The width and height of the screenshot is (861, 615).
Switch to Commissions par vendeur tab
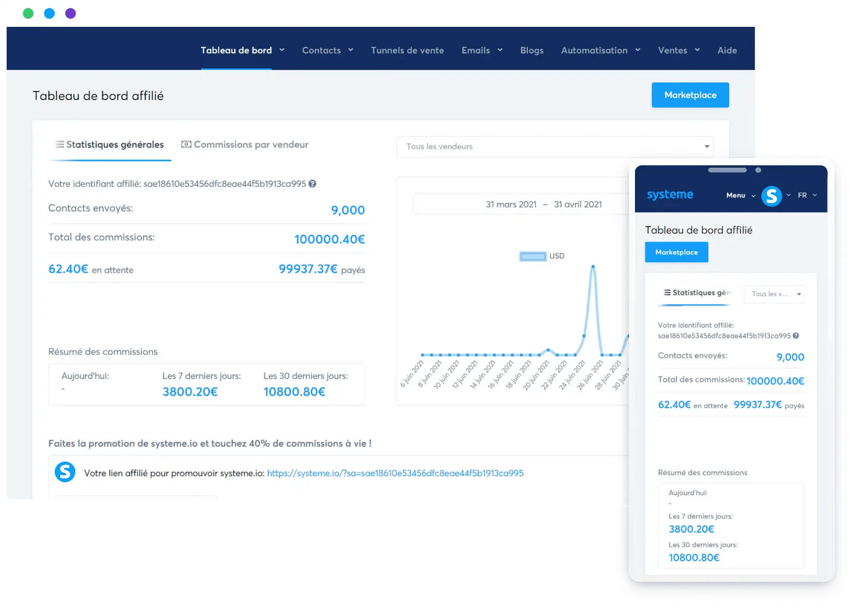tap(245, 145)
